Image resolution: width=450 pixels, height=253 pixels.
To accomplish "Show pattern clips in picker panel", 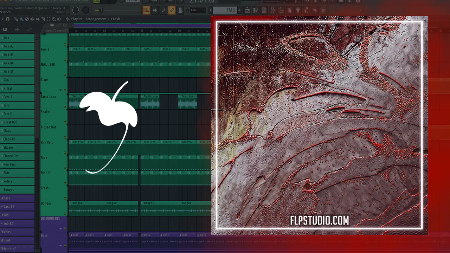I will pos(5,30).
